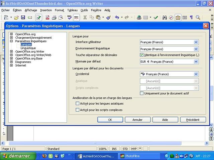Click the Copy icon
This screenshot has width=214, height=160.
(x=92, y=17)
